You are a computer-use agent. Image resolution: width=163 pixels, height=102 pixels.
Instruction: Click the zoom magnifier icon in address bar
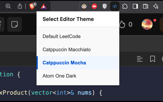[8, 6]
